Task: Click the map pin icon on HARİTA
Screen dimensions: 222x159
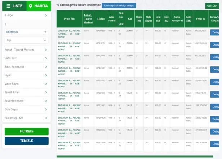Action: pyautogui.click(x=31, y=6)
